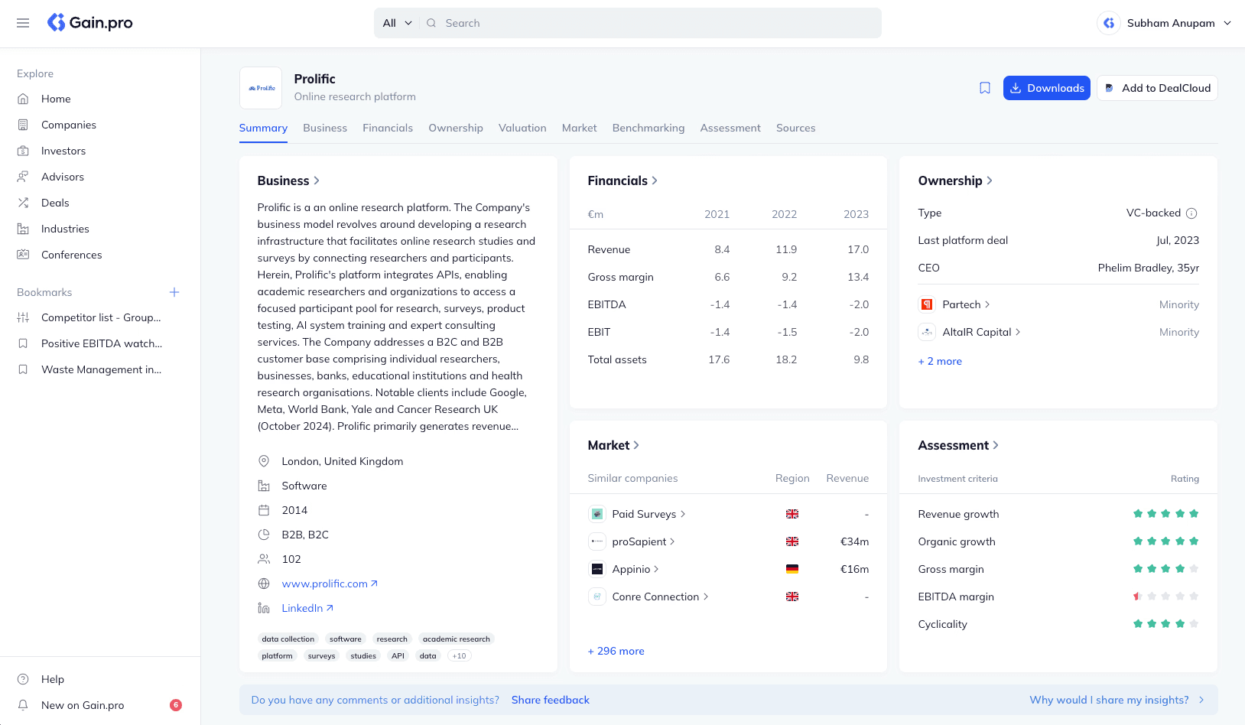Click the surveys tag
The width and height of the screenshot is (1245, 725).
tap(322, 656)
